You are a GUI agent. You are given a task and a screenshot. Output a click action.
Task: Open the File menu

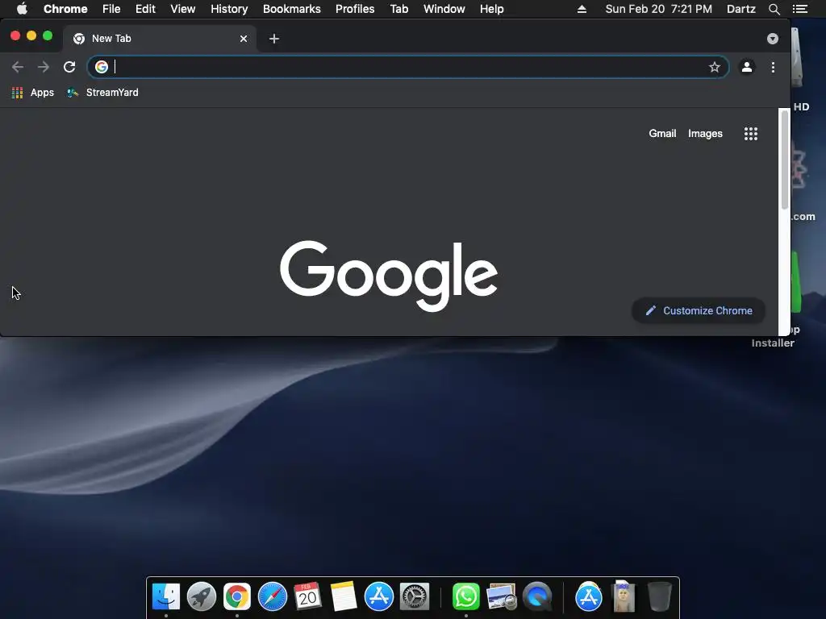tap(111, 9)
